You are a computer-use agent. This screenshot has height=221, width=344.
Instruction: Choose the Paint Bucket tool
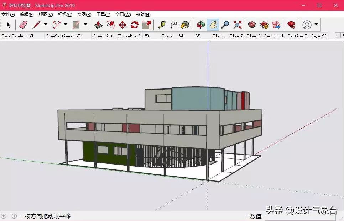click(x=186, y=25)
